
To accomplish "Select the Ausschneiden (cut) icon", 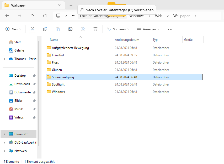I will (32, 29).
